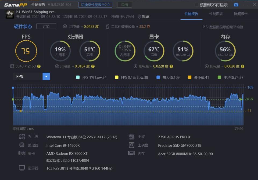The image size is (258, 180).
Task: Click the processor 51°C temperature gauge
Action: (90, 51)
